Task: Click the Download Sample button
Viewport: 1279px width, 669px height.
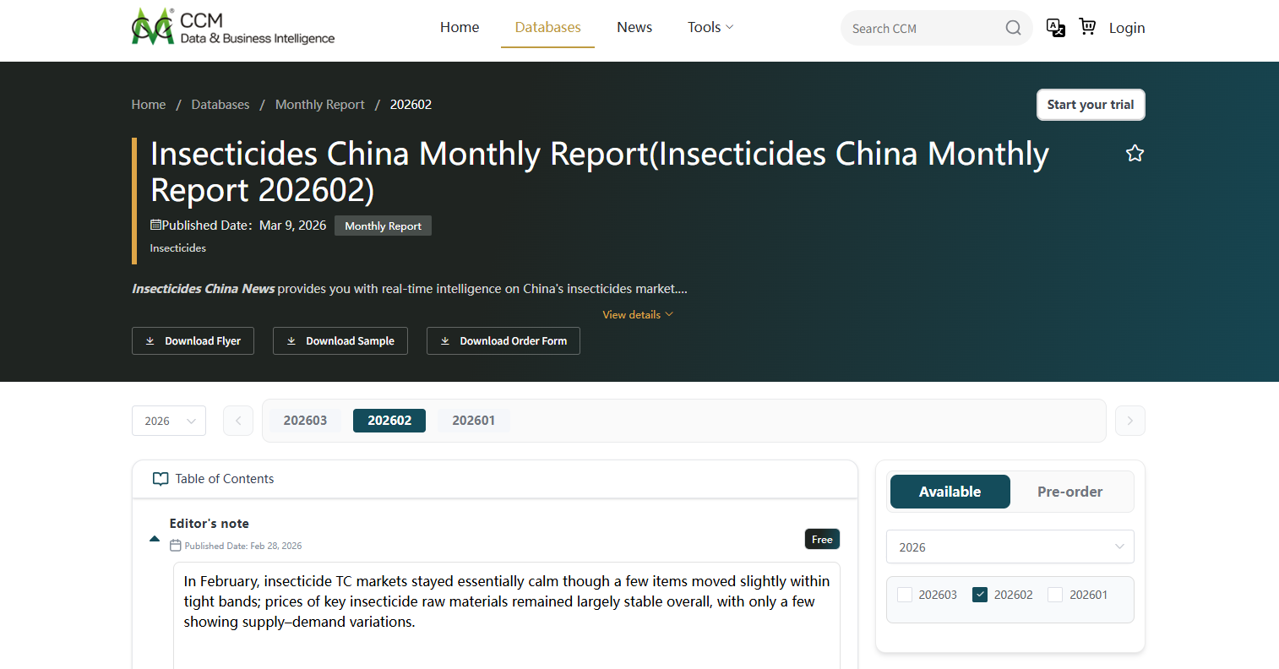Action: pyautogui.click(x=340, y=340)
